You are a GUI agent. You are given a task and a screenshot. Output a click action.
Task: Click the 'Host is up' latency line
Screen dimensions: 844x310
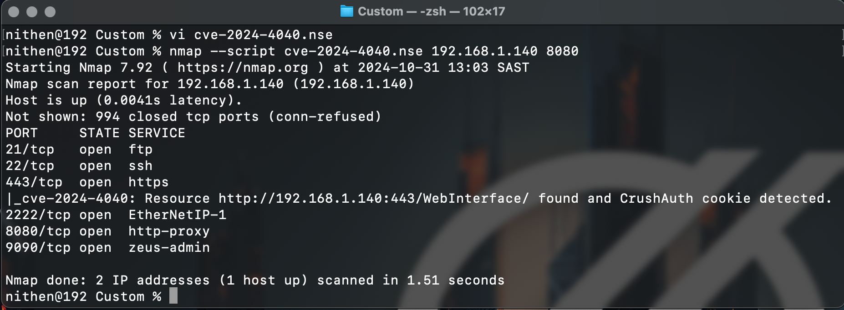tap(123, 100)
